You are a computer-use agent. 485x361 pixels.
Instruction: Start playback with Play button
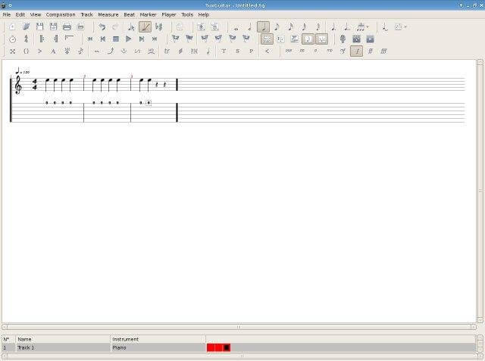[x=128, y=39]
